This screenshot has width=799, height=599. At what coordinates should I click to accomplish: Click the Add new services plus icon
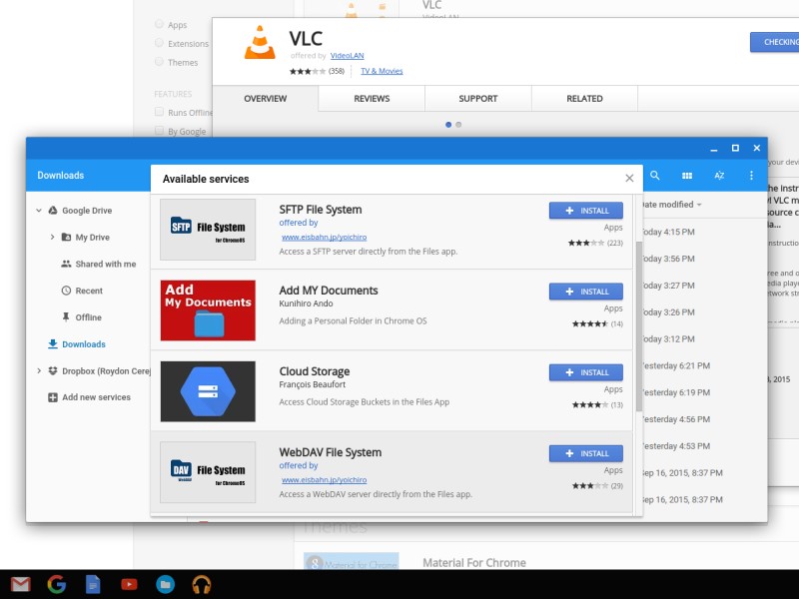53,397
